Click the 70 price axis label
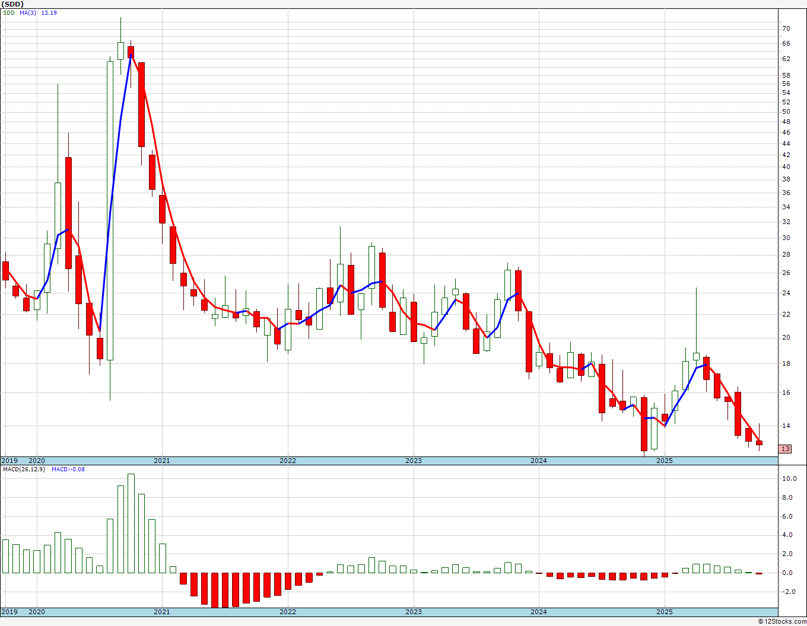Viewport: 807px width, 626px height. [x=786, y=28]
